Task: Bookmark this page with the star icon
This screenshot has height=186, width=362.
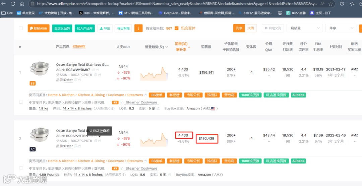Action: (x=330, y=4)
